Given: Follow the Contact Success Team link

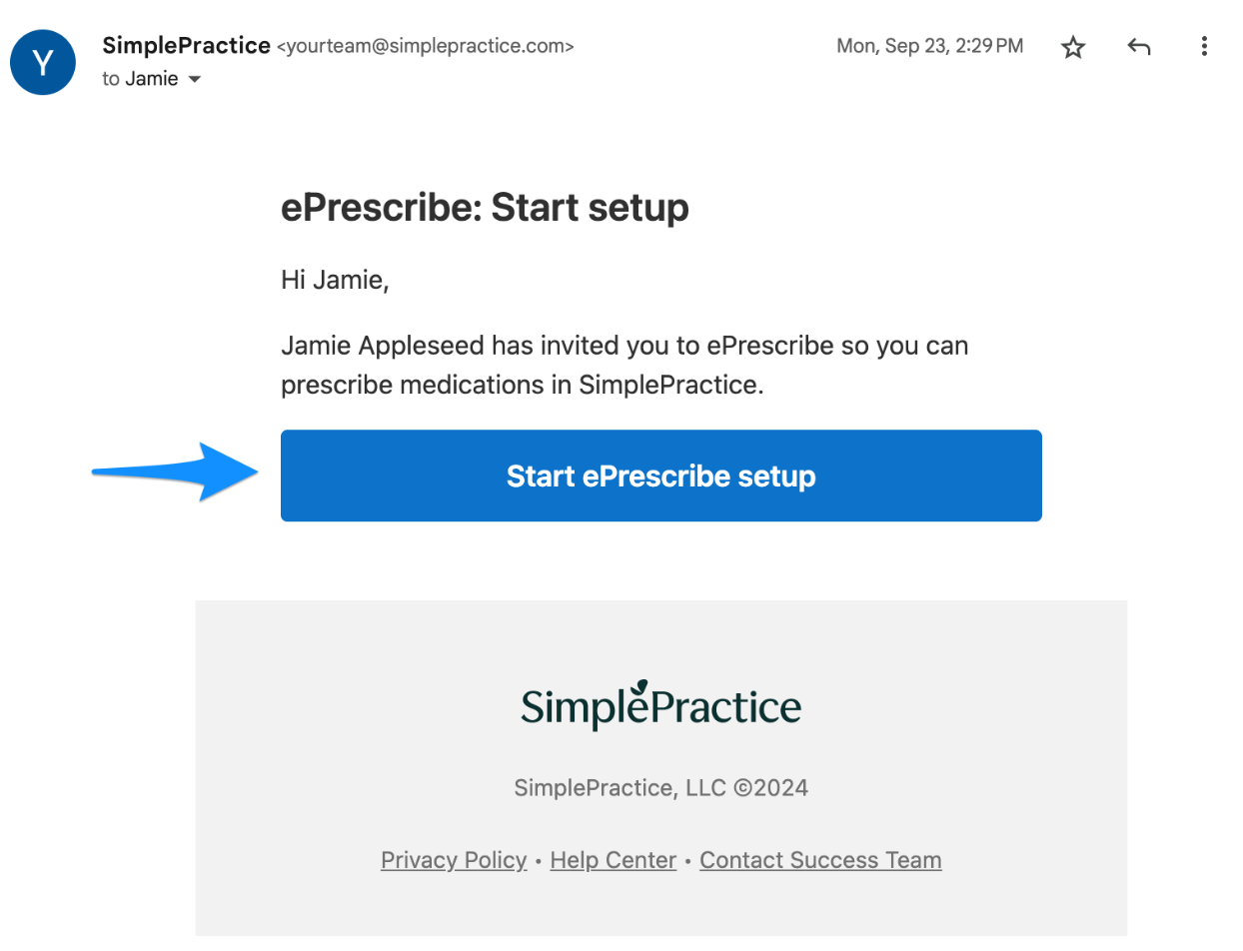Looking at the screenshot, I should [820, 860].
